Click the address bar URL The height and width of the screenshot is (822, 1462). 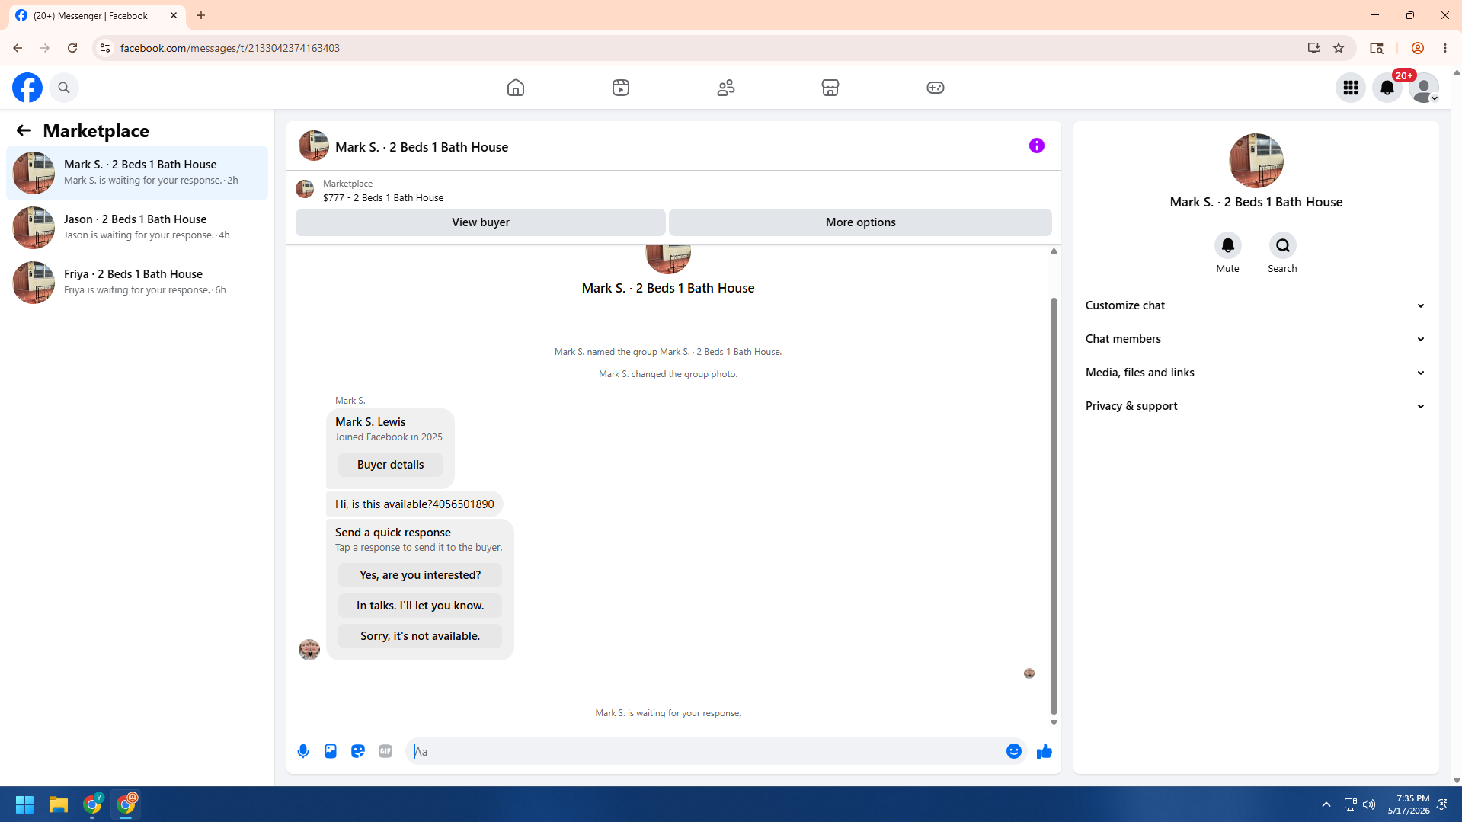(230, 48)
